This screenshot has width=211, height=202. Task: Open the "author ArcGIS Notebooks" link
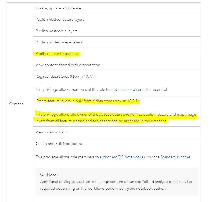point(121,157)
